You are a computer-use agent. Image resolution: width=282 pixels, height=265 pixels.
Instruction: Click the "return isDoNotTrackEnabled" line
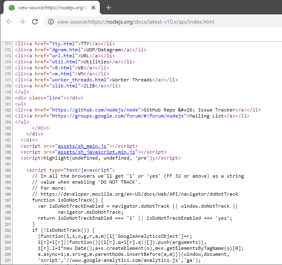135,218
